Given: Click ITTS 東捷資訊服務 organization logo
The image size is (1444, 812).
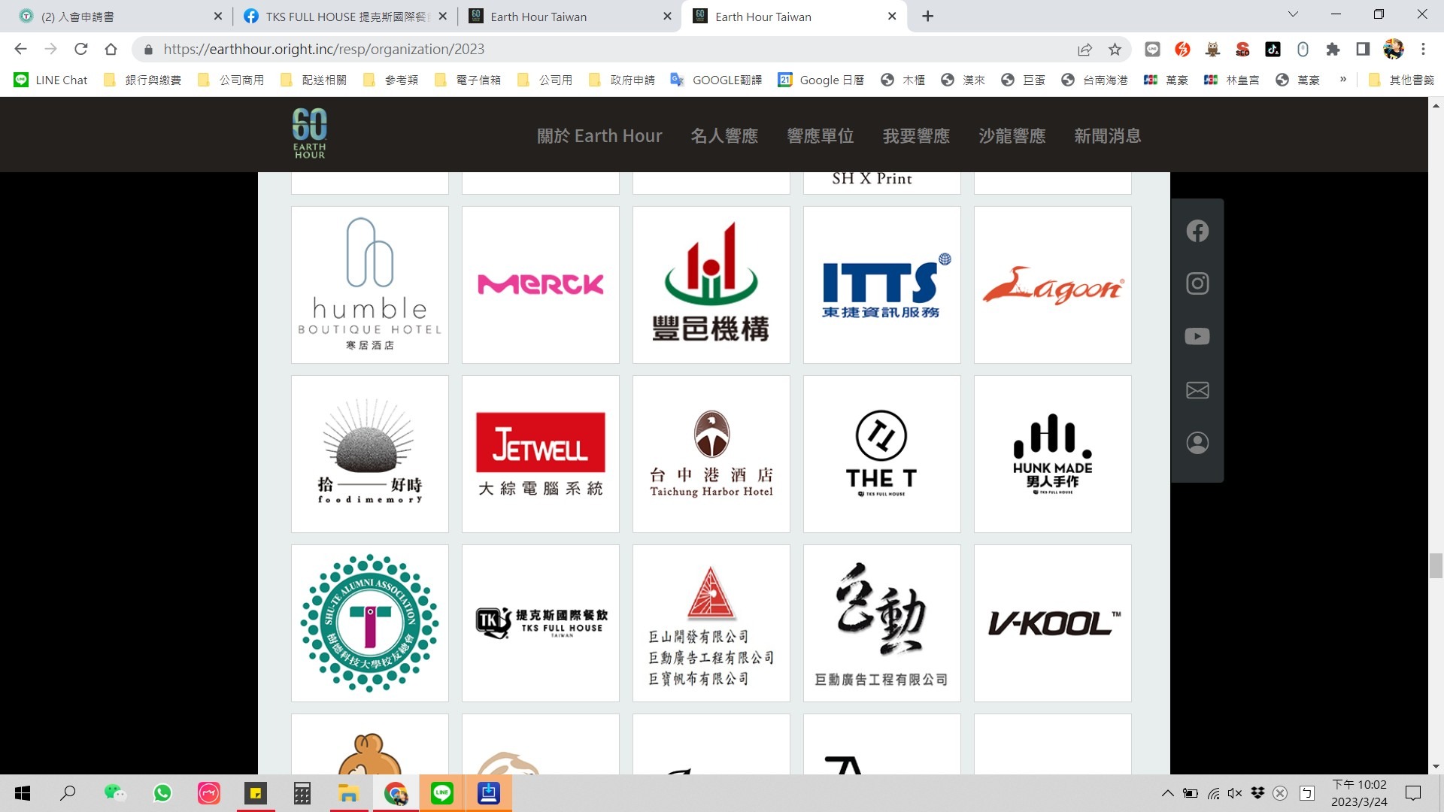Looking at the screenshot, I should pos(881,284).
